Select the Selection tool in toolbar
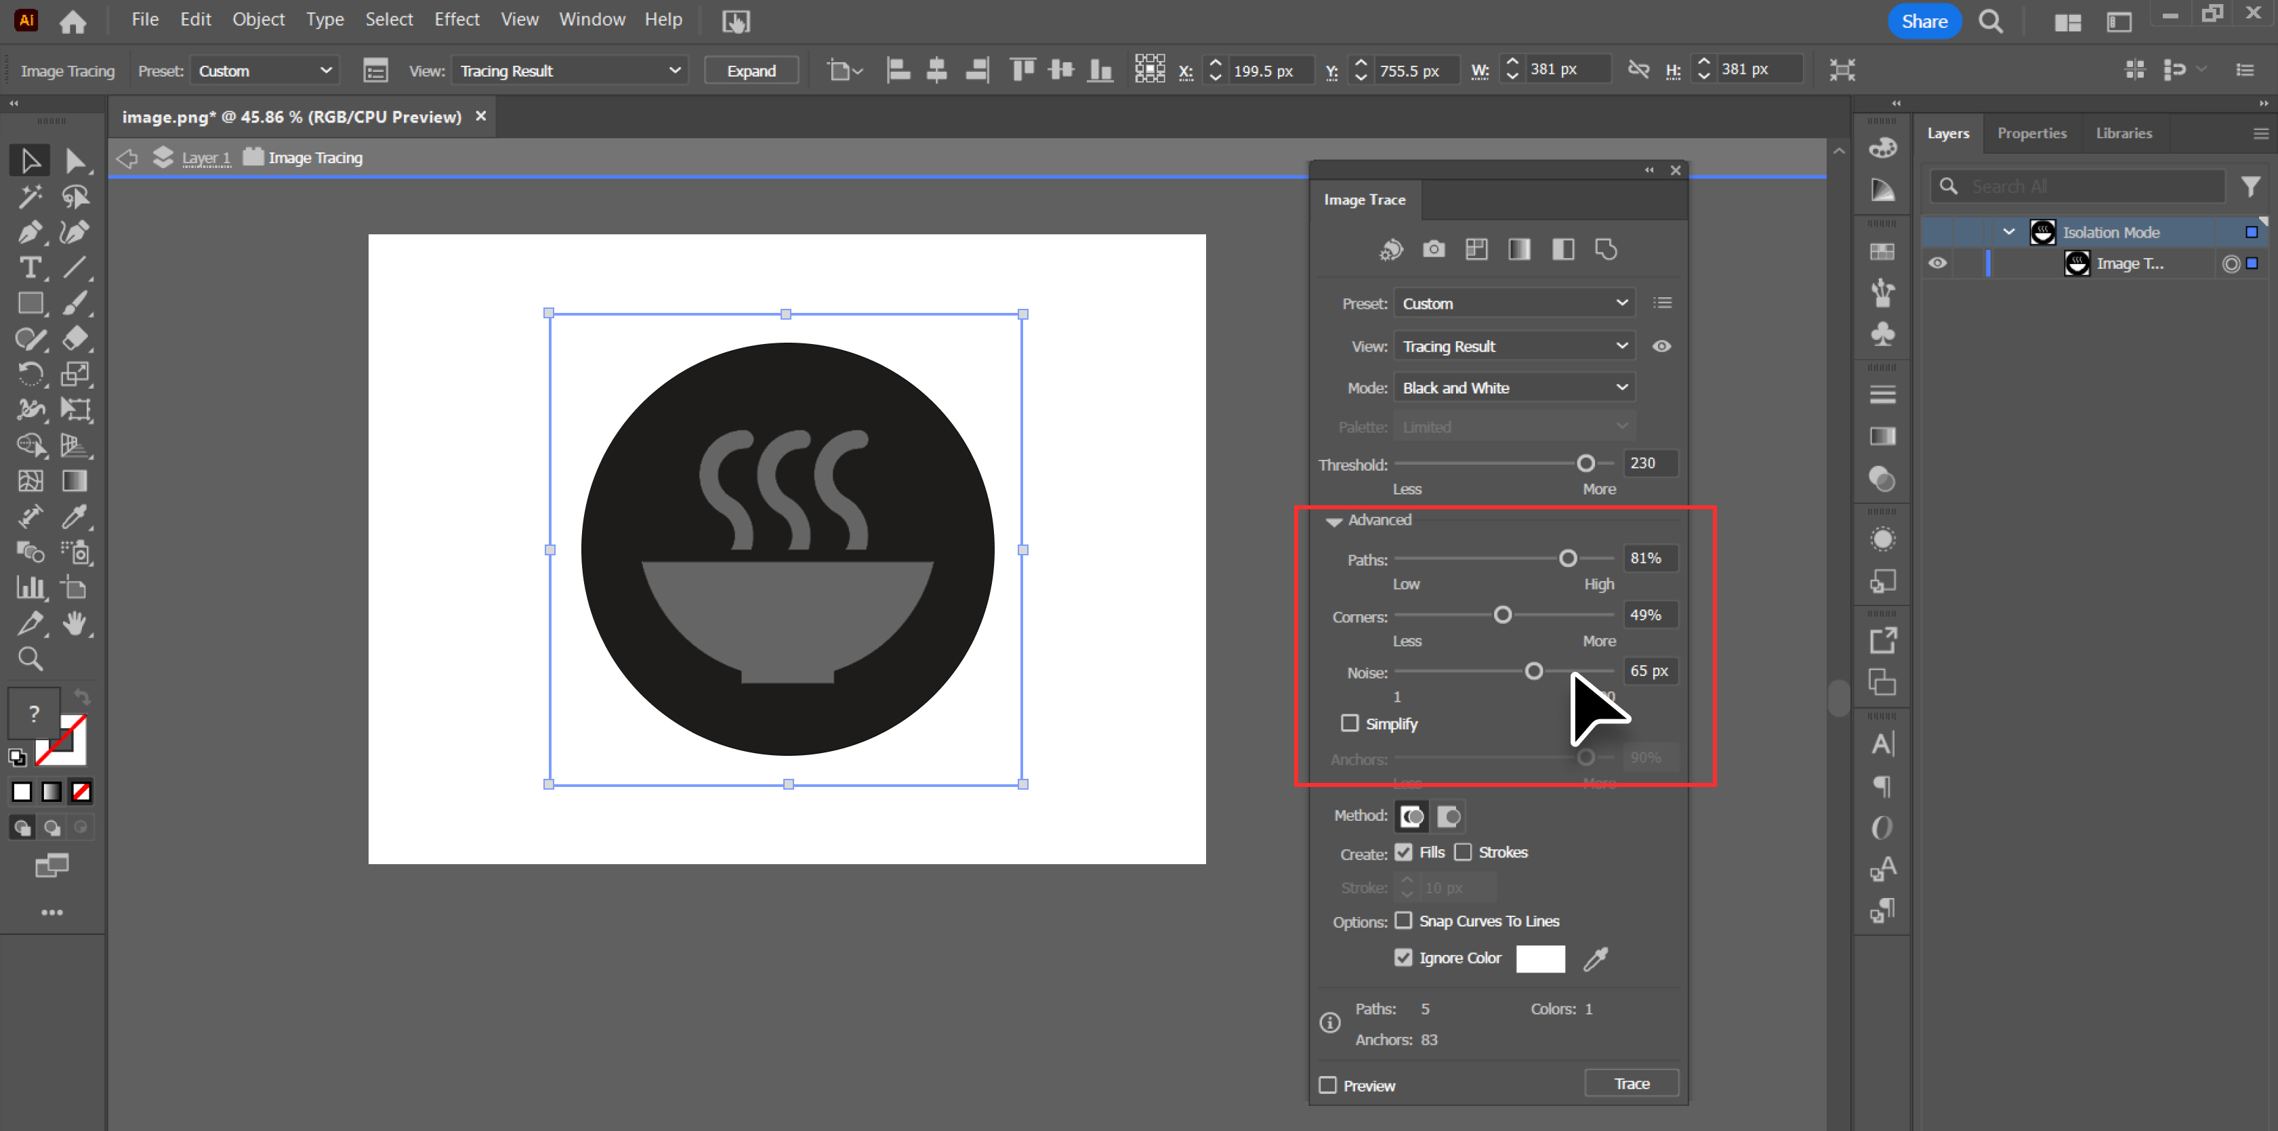This screenshot has height=1131, width=2278. click(x=29, y=160)
